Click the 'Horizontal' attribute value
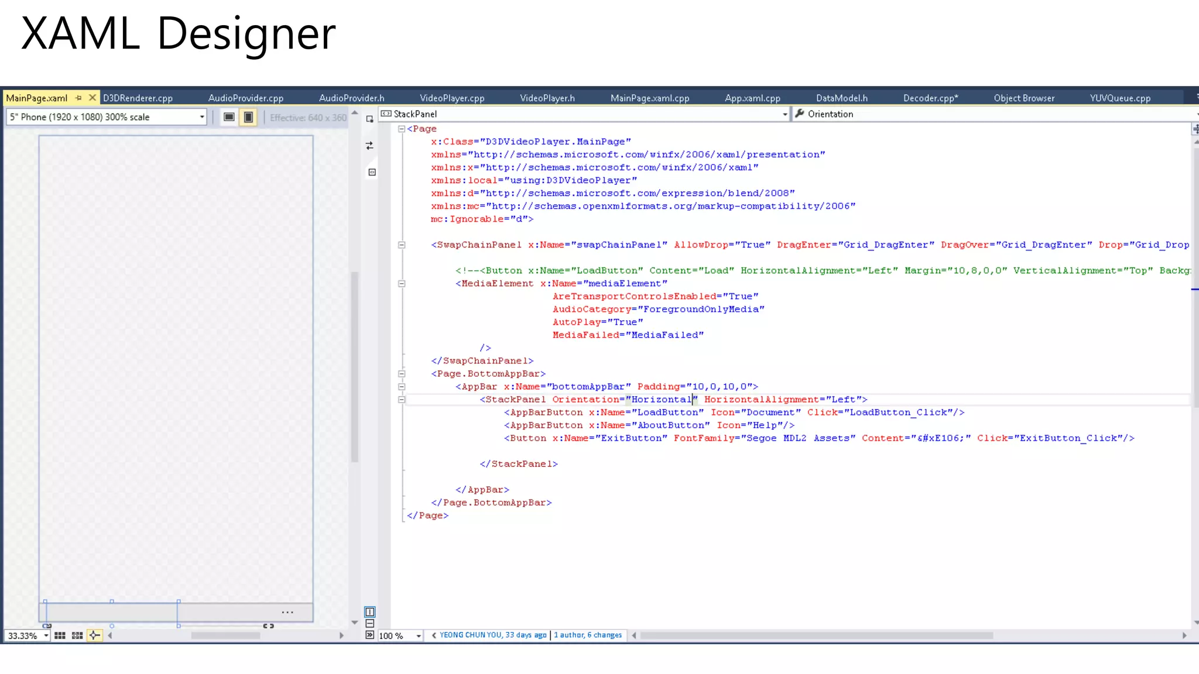The image size is (1199, 674). [662, 400]
